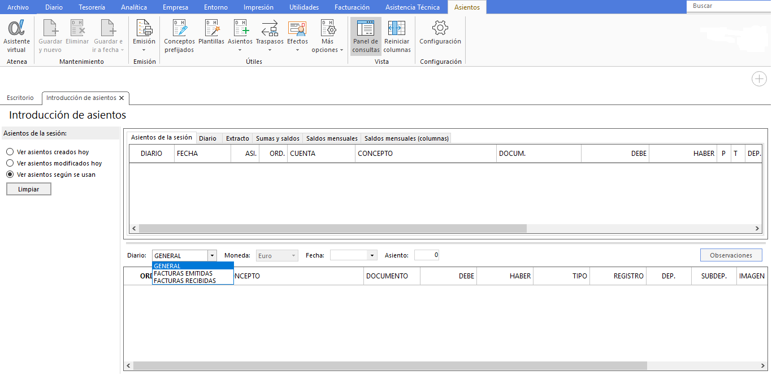Image resolution: width=772 pixels, height=375 pixels.
Task: Open the Diario ribbon tab
Action: click(54, 7)
